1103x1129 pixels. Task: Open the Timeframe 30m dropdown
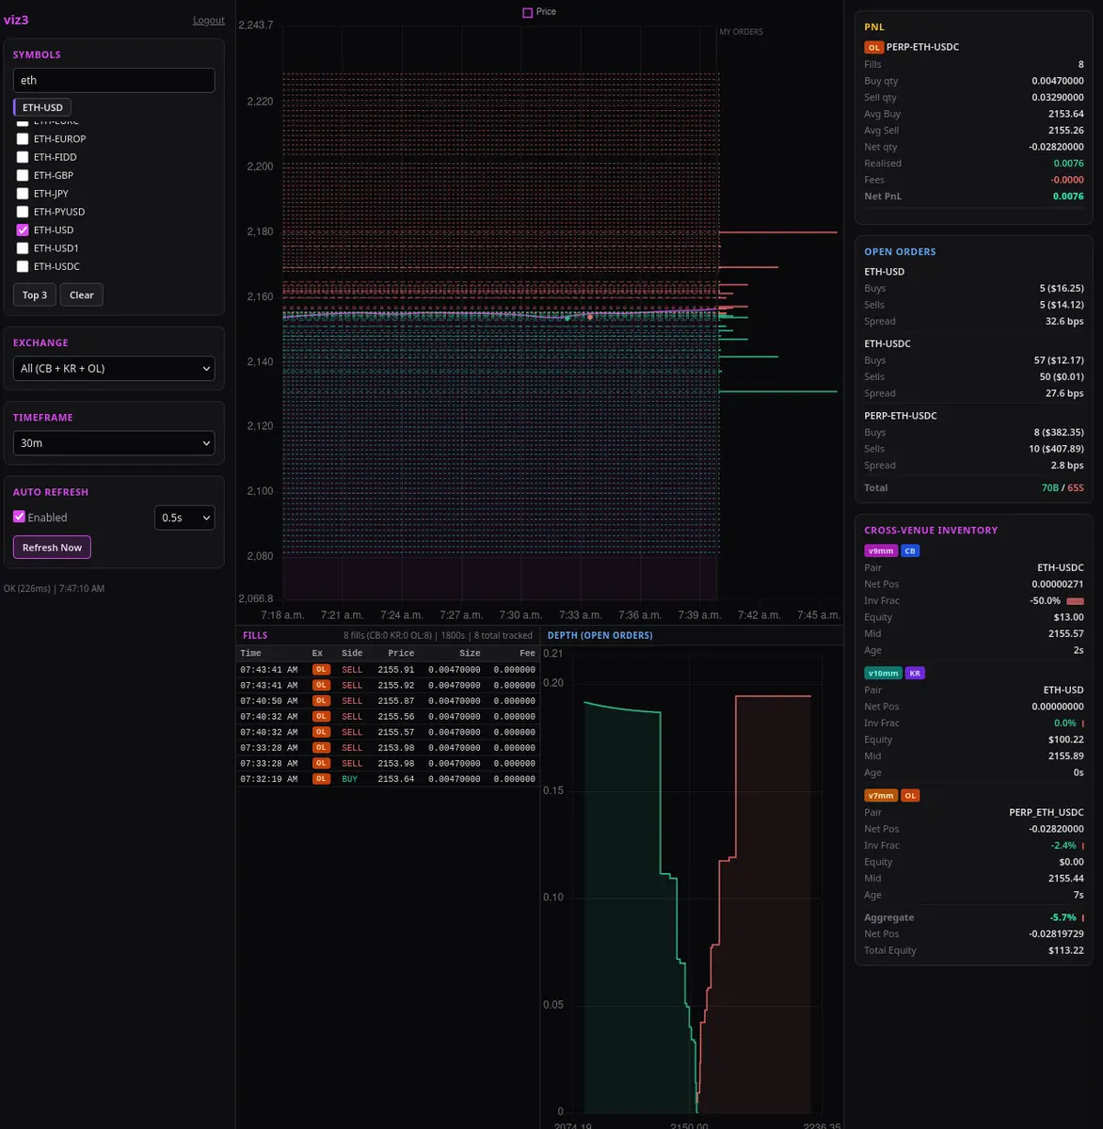coord(114,443)
